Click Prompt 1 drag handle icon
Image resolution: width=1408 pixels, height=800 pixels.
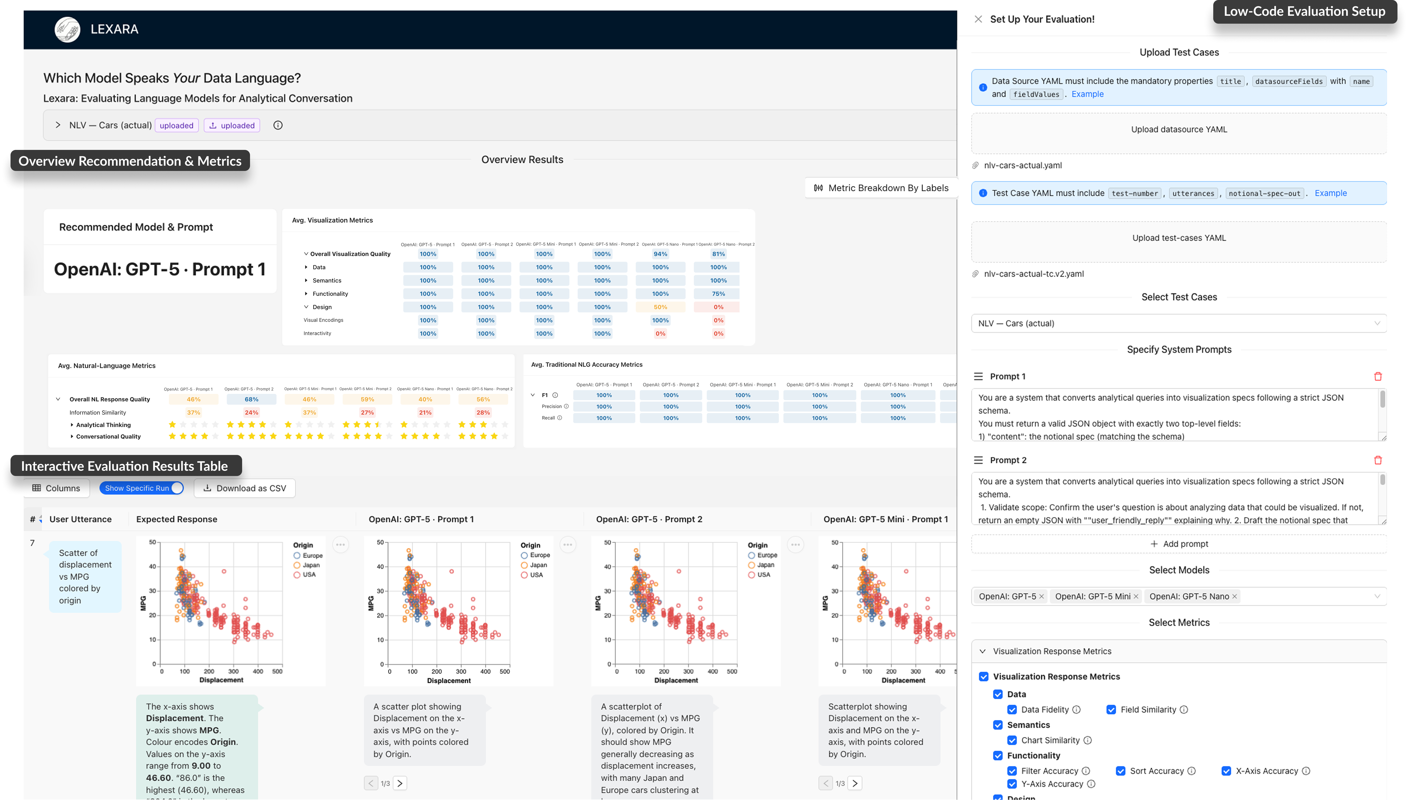(978, 376)
